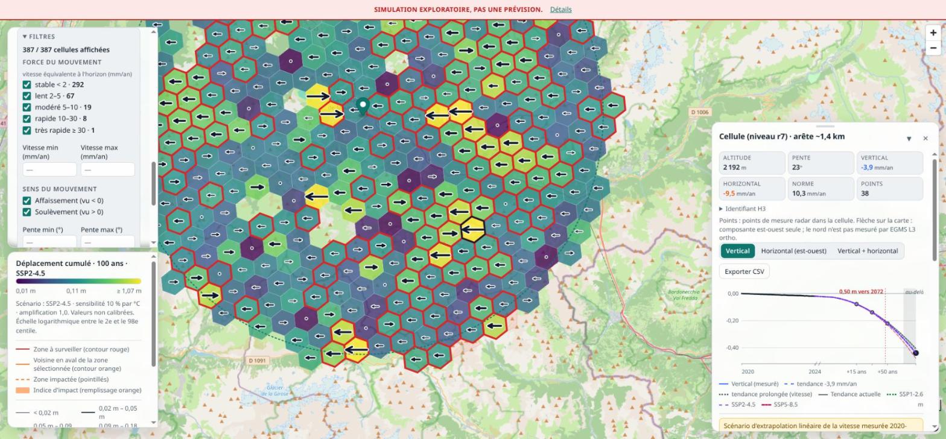
Task: Switch to Horizontal (est-ouest) tab
Action: [793, 251]
